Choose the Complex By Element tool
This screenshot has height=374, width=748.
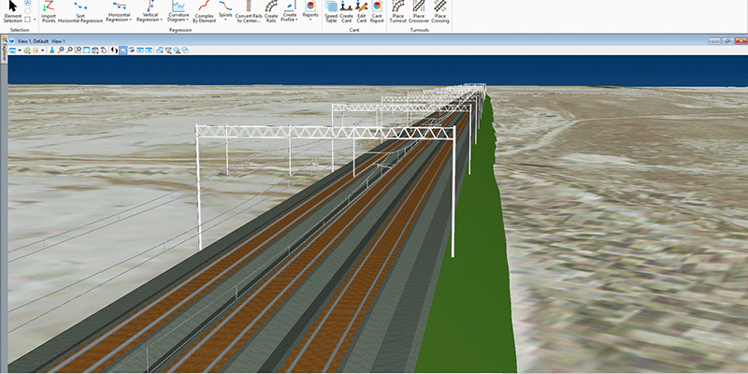point(204,11)
